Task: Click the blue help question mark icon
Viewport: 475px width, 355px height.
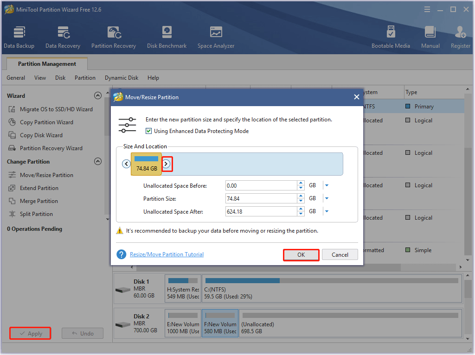Action: pyautogui.click(x=122, y=254)
